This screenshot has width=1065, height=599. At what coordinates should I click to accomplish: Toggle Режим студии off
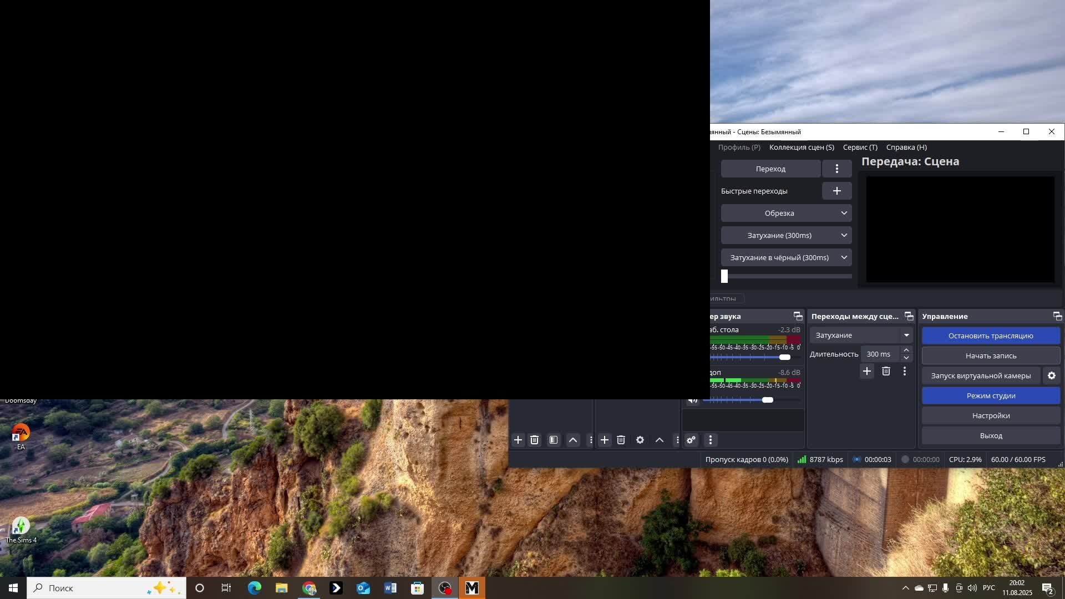tap(991, 395)
